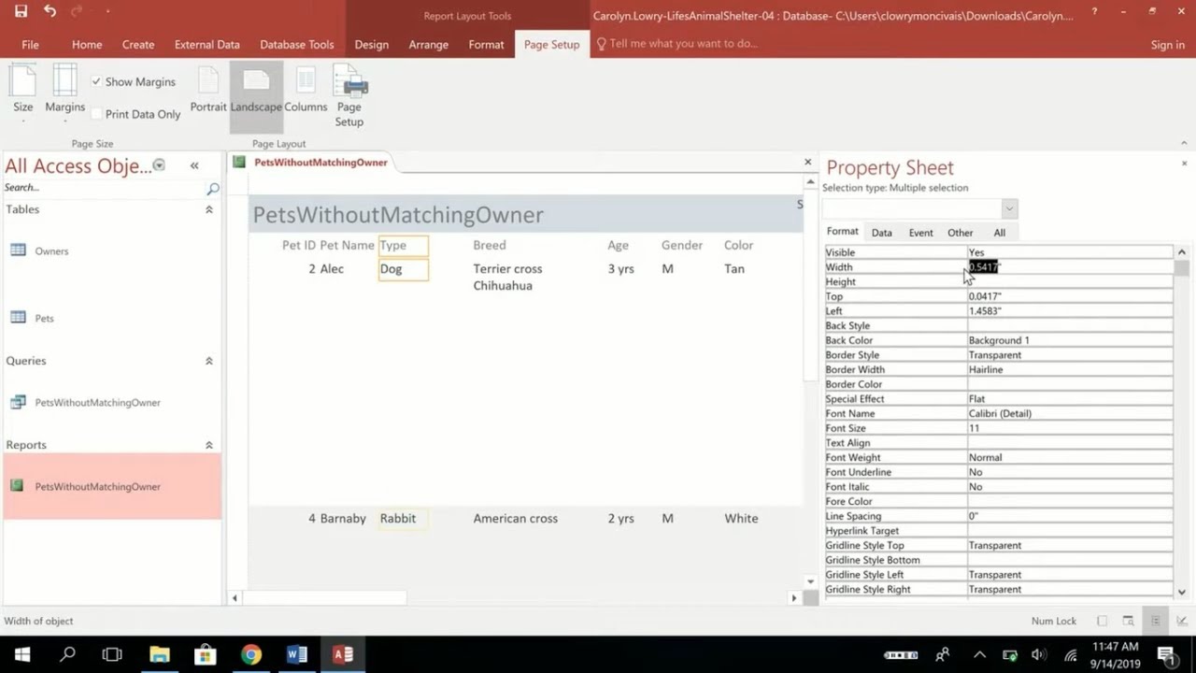This screenshot has height=673, width=1196.
Task: Open the Margins gallery
Action: 64,93
